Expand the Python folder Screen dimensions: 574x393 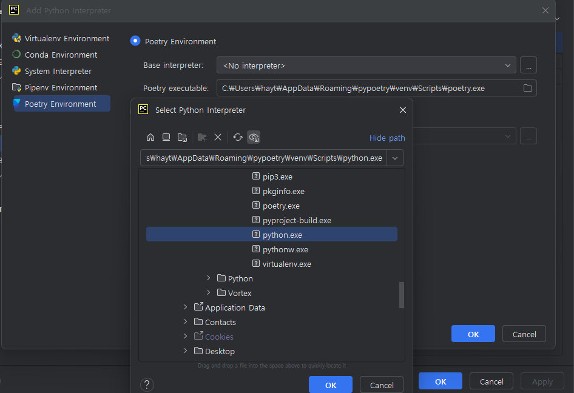click(209, 278)
